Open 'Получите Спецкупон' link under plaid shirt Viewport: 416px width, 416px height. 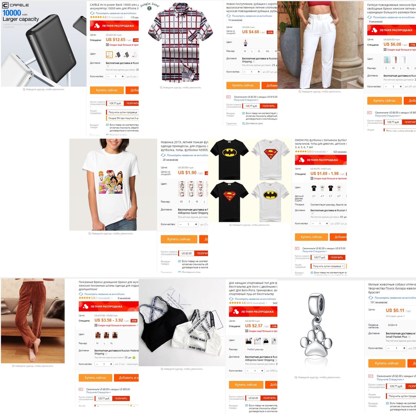tap(246, 100)
